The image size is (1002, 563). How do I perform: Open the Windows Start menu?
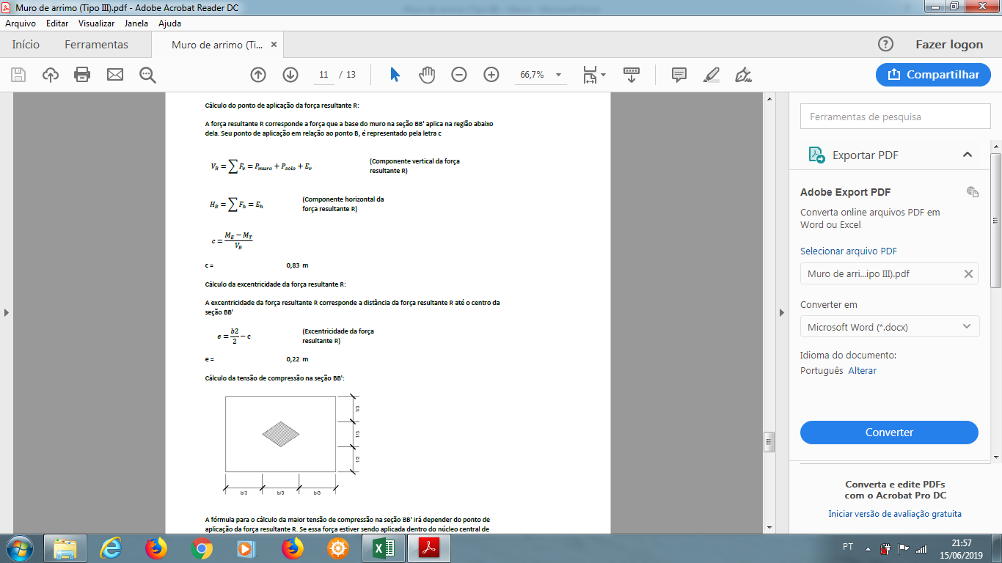point(19,548)
